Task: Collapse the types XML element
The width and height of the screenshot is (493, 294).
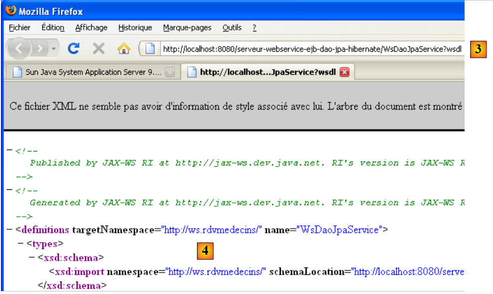Action: [x=20, y=244]
